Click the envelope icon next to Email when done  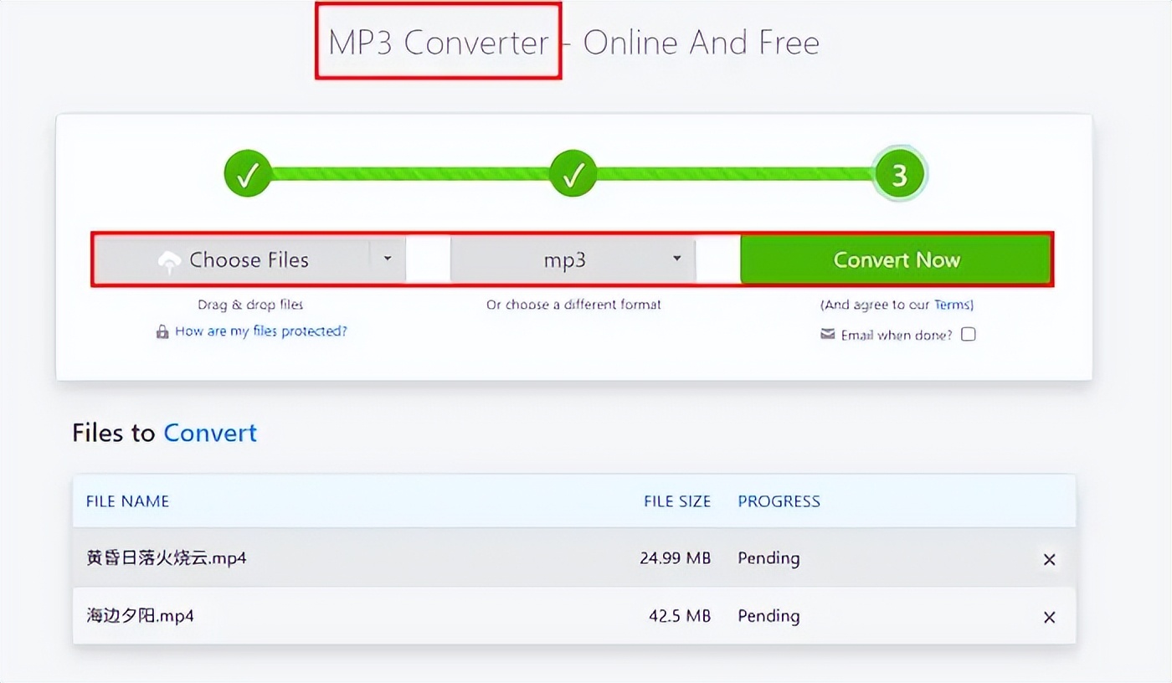pyautogui.click(x=827, y=335)
